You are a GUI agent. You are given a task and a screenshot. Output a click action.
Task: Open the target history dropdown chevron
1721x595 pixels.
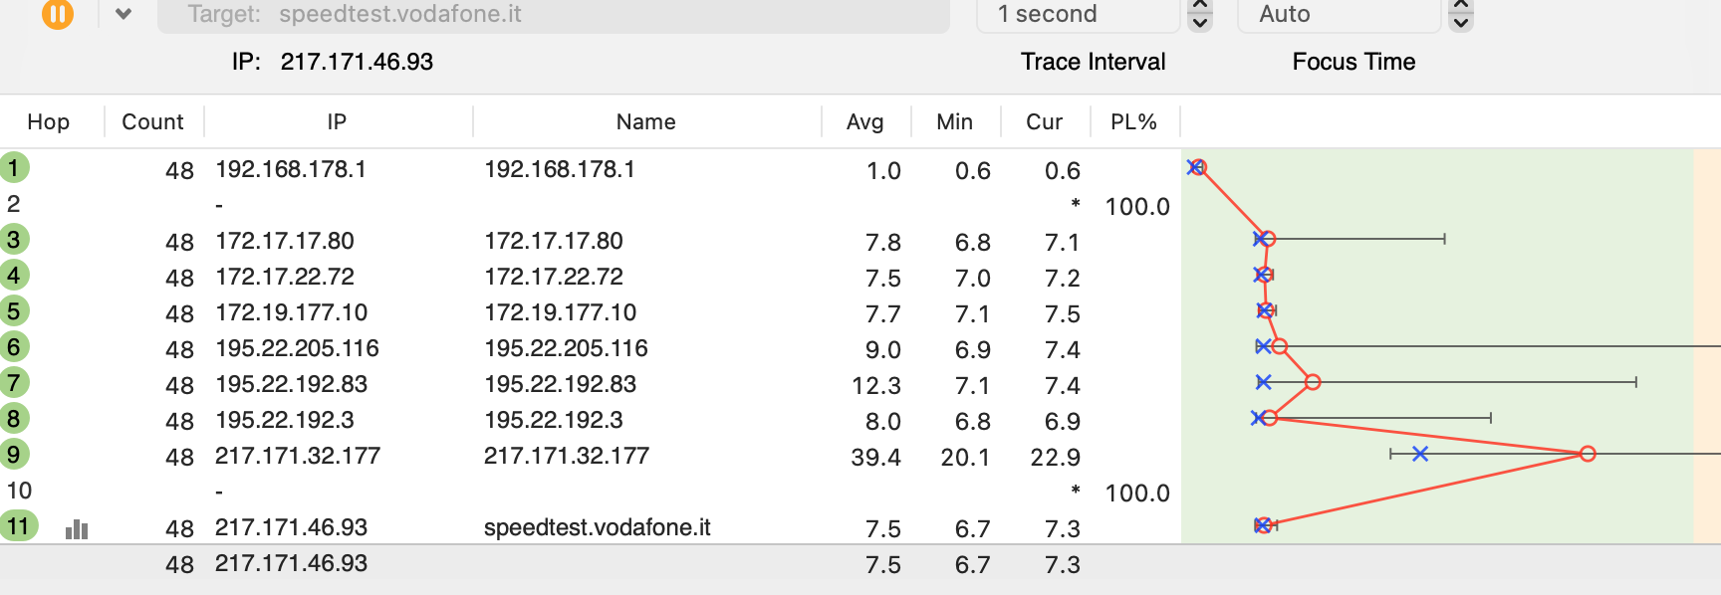[x=123, y=14]
